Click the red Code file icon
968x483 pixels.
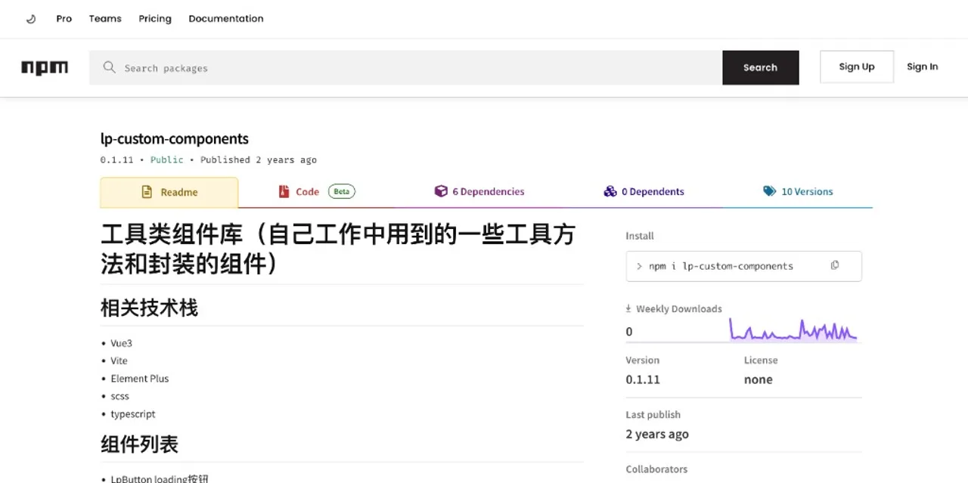tap(284, 191)
